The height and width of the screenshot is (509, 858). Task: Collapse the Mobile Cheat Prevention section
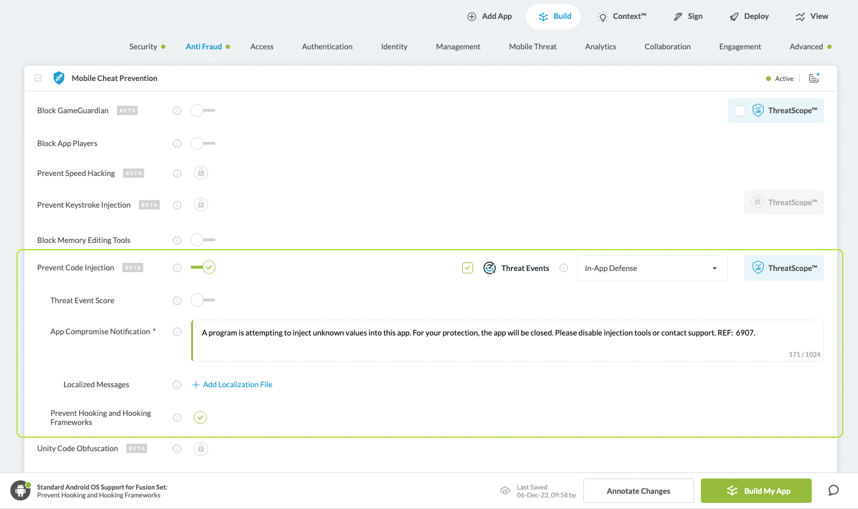point(38,78)
